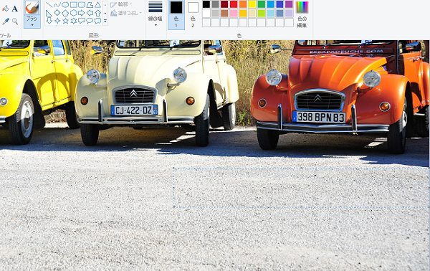430x271 pixels.
Task: Toggle 色 1 foreground color selector
Action: 176,15
